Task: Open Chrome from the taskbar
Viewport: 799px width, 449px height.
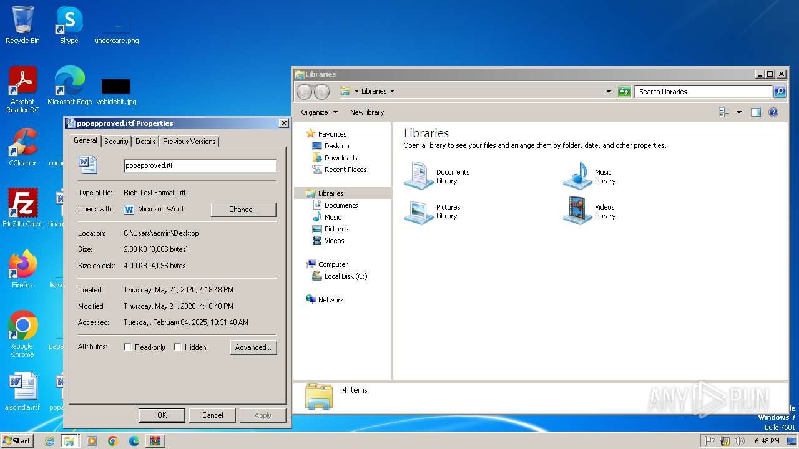Action: coord(113,441)
